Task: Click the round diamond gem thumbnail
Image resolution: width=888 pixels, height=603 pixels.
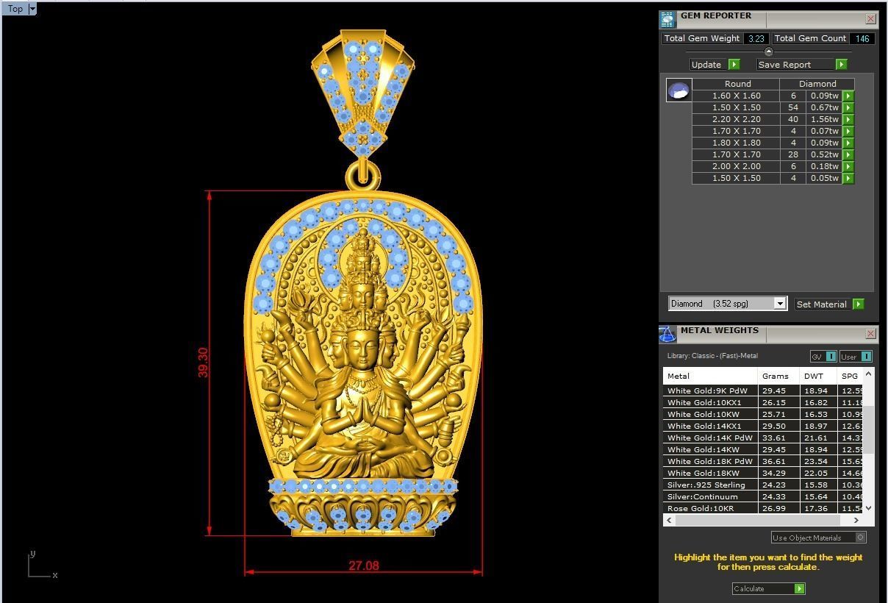Action: point(678,90)
